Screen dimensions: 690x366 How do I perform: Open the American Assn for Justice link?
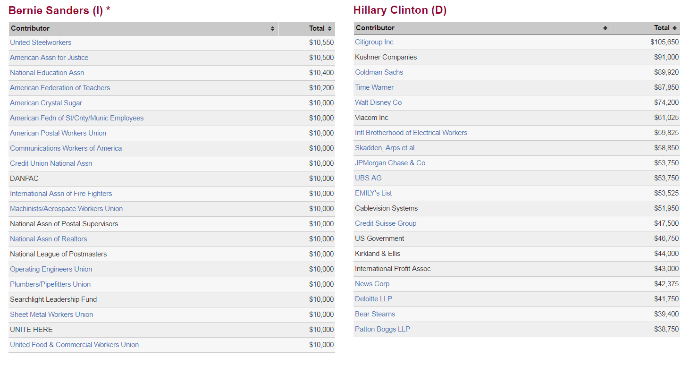click(49, 58)
